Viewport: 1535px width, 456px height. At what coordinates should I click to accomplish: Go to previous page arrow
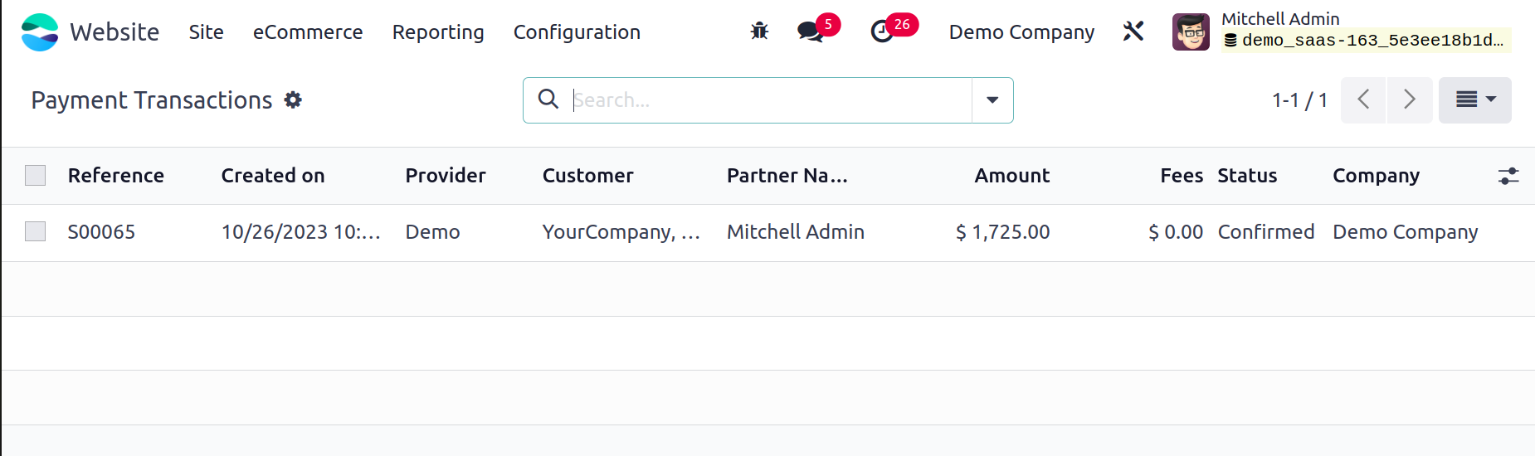[1363, 100]
